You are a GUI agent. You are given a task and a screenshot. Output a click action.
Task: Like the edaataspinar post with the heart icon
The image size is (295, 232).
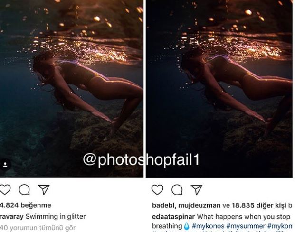pos(157,190)
